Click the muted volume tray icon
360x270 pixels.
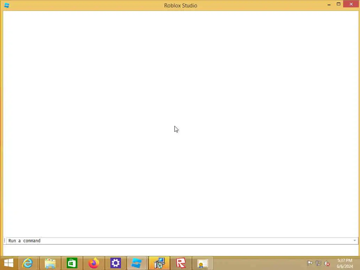[327, 263]
